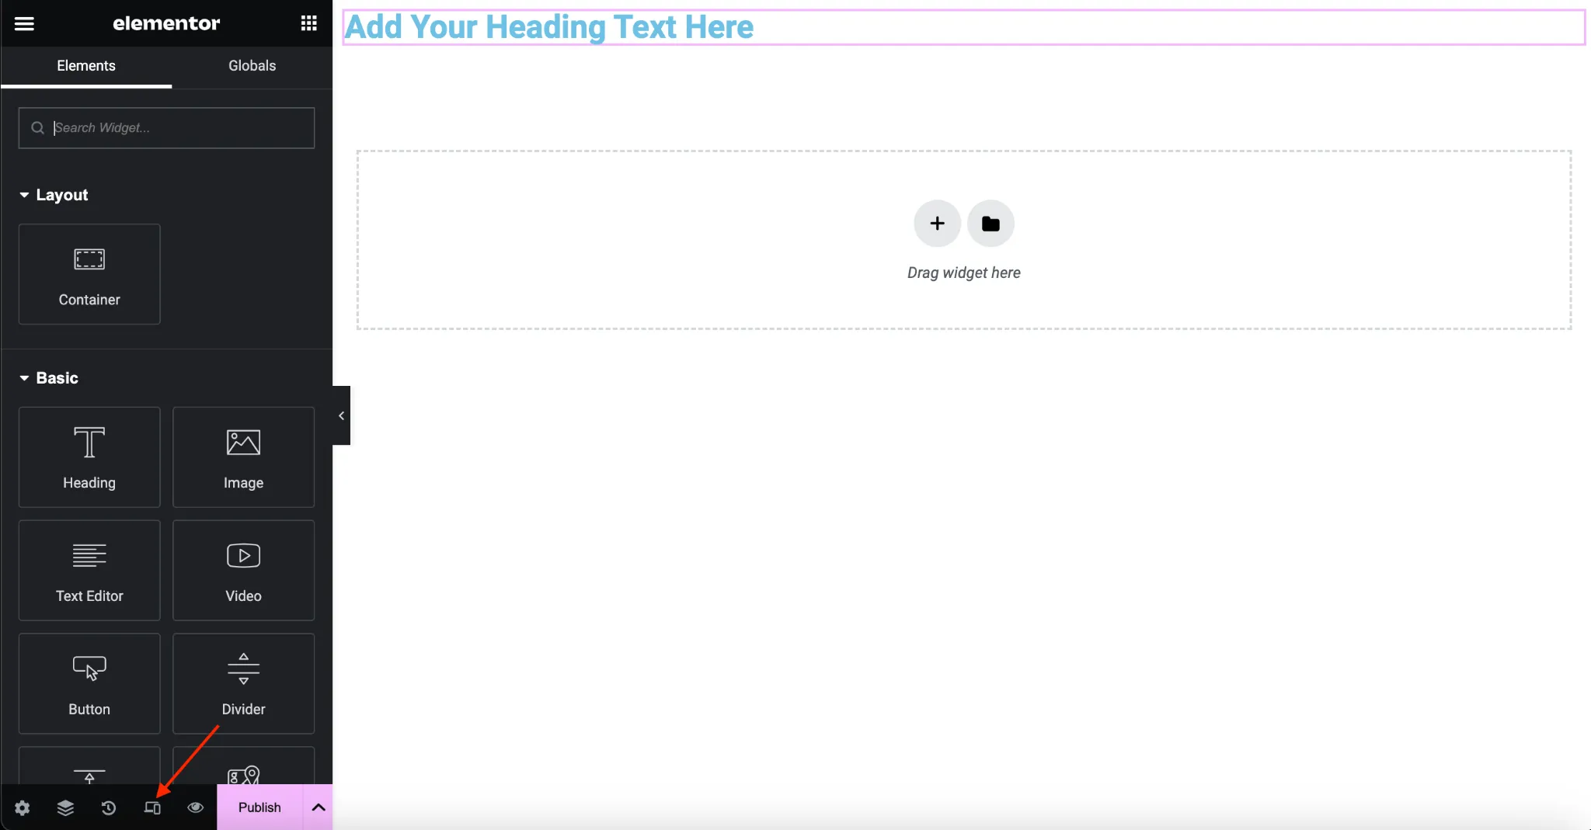This screenshot has height=830, width=1591.
Task: Click the Publish button
Action: (259, 807)
